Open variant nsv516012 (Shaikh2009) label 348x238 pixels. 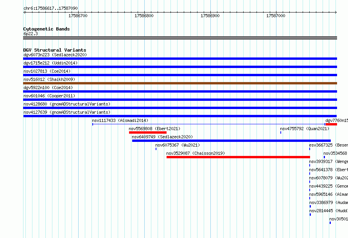pyautogui.click(x=49, y=79)
